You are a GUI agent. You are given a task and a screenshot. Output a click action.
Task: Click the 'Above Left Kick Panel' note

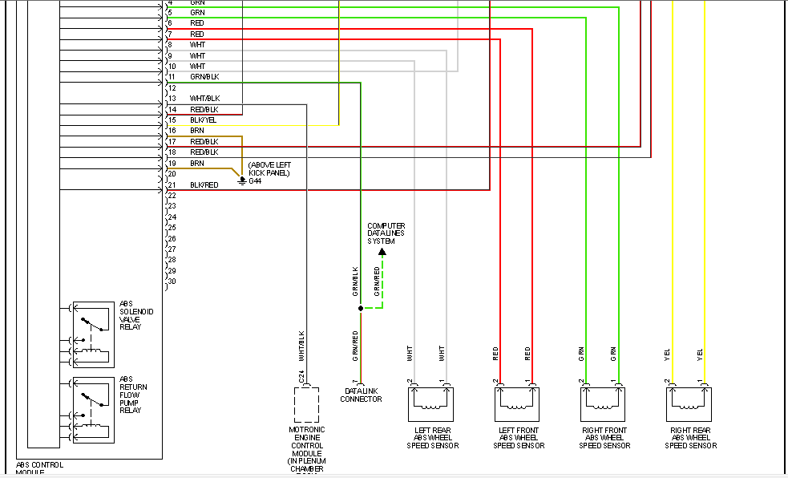click(x=269, y=168)
